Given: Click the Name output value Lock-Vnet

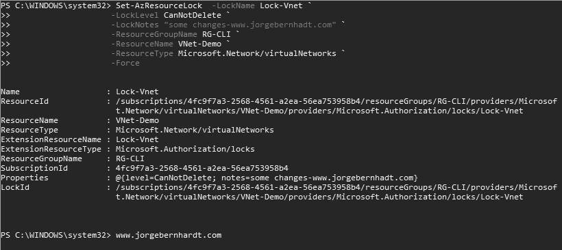Looking at the screenshot, I should 137,92.
